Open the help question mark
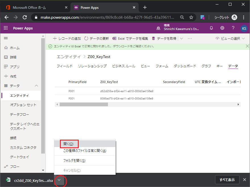 point(233,28)
